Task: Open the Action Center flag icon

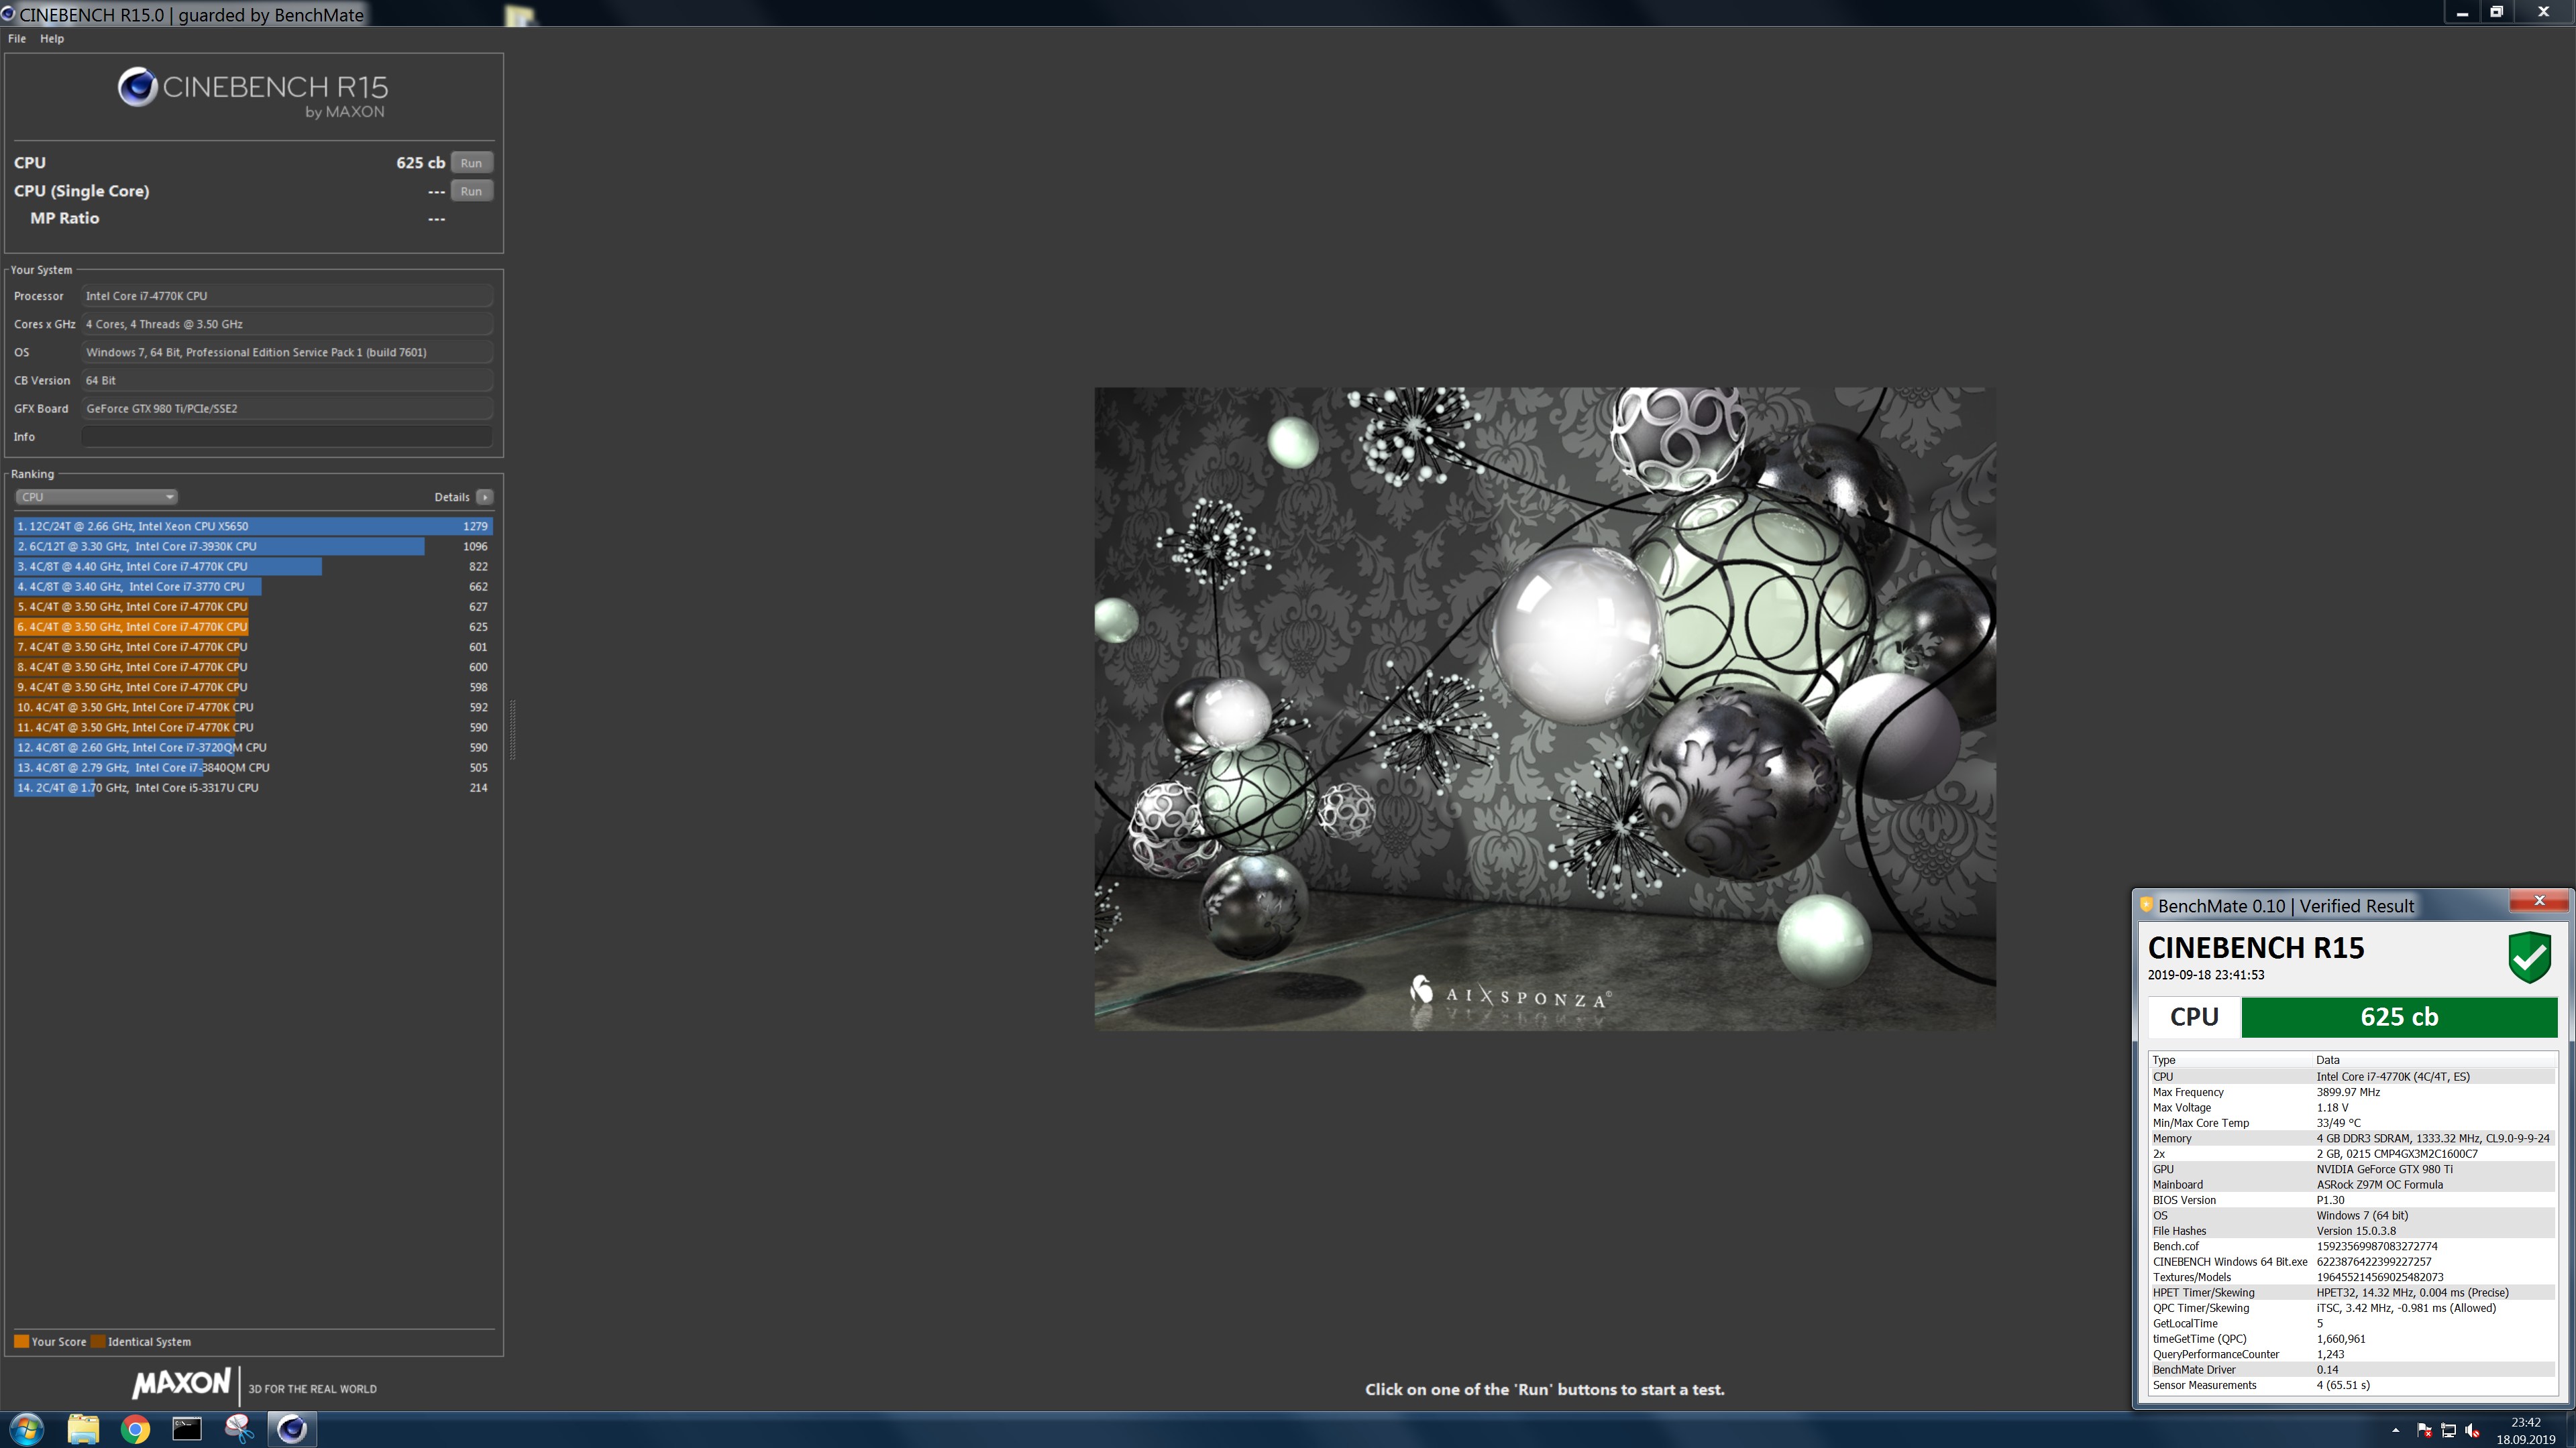Action: click(x=2424, y=1430)
